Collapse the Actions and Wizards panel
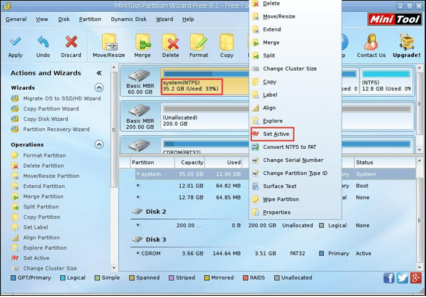Image resolution: width=426 pixels, height=297 pixels. [99, 73]
